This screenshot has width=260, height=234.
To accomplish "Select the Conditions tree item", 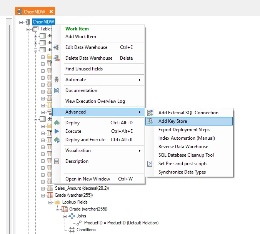I will [86, 230].
